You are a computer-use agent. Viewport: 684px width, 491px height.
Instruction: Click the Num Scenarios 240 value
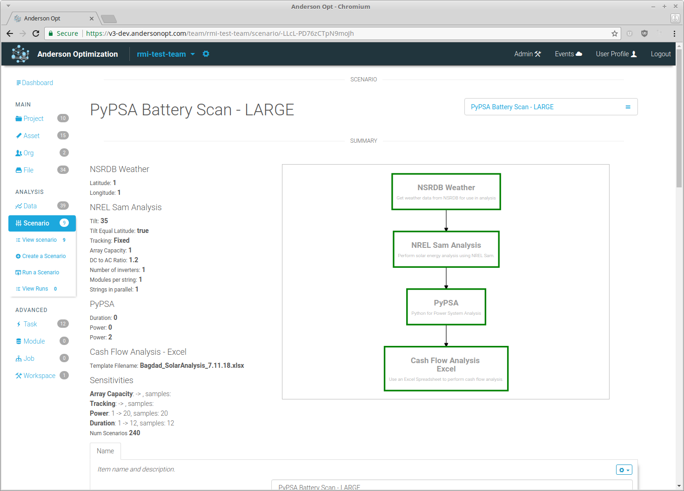pyautogui.click(x=134, y=433)
